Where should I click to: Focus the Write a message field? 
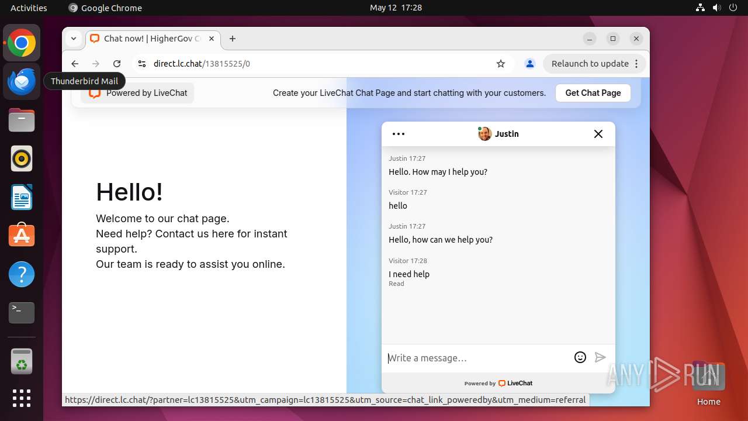[478, 358]
